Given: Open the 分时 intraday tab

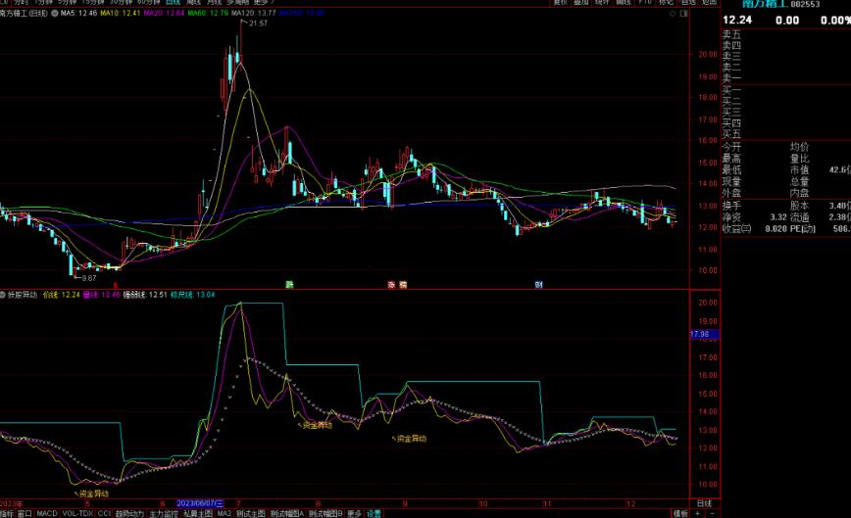Looking at the screenshot, I should click(x=21, y=2).
